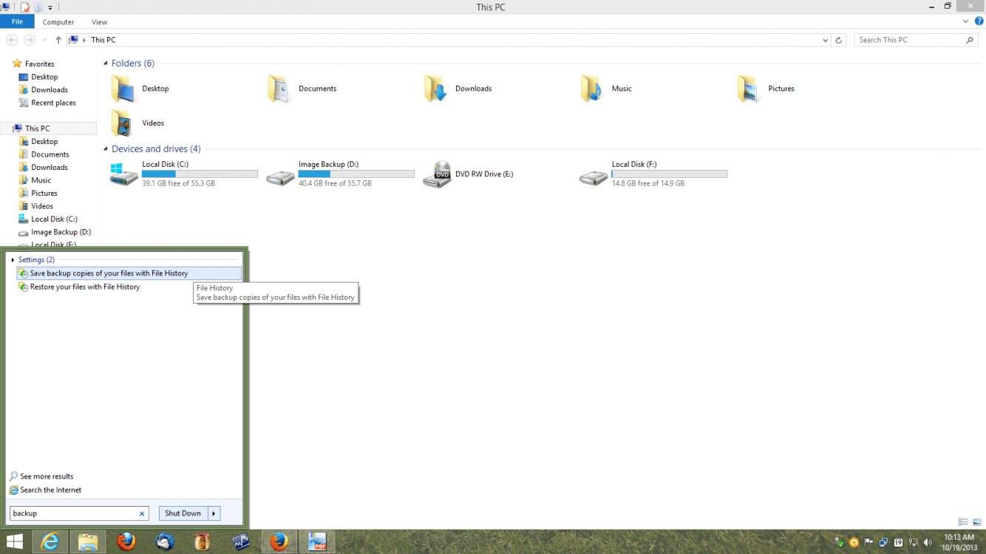Viewport: 986px width, 554px height.
Task: Switch to large thumbnails view icon
Action: [976, 522]
